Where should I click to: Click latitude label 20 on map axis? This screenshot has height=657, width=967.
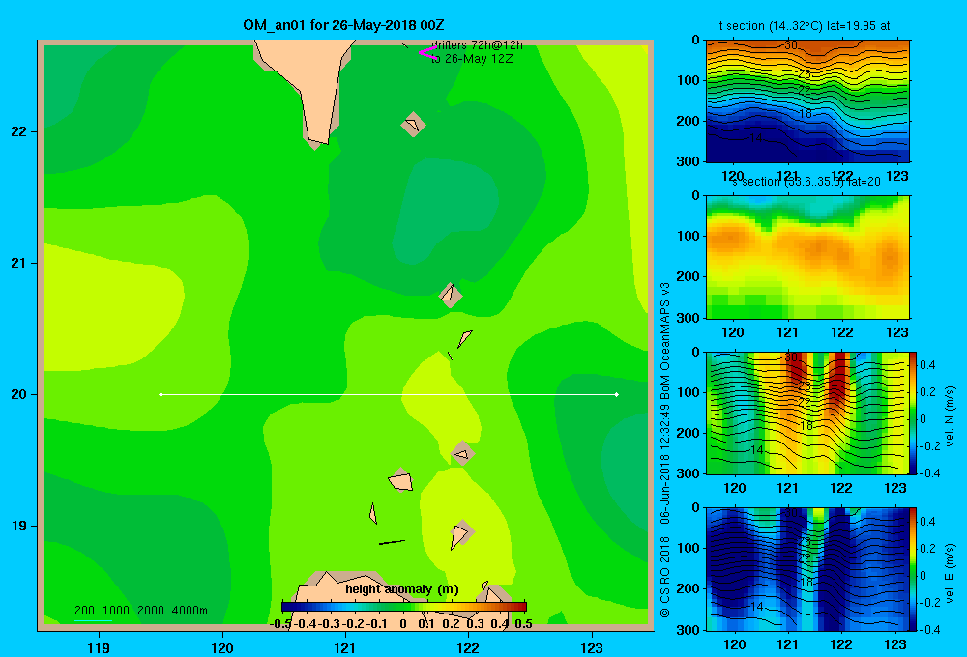19,394
